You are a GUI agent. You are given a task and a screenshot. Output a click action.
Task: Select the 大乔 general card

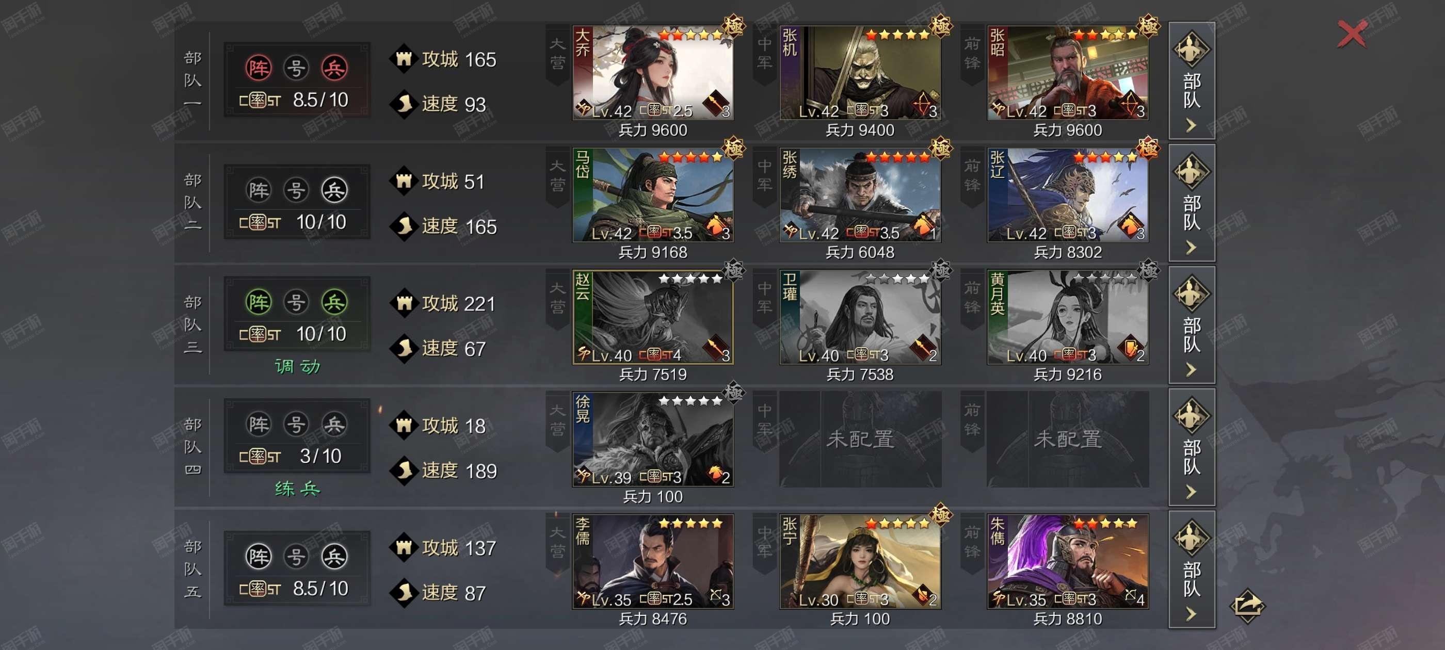(653, 73)
